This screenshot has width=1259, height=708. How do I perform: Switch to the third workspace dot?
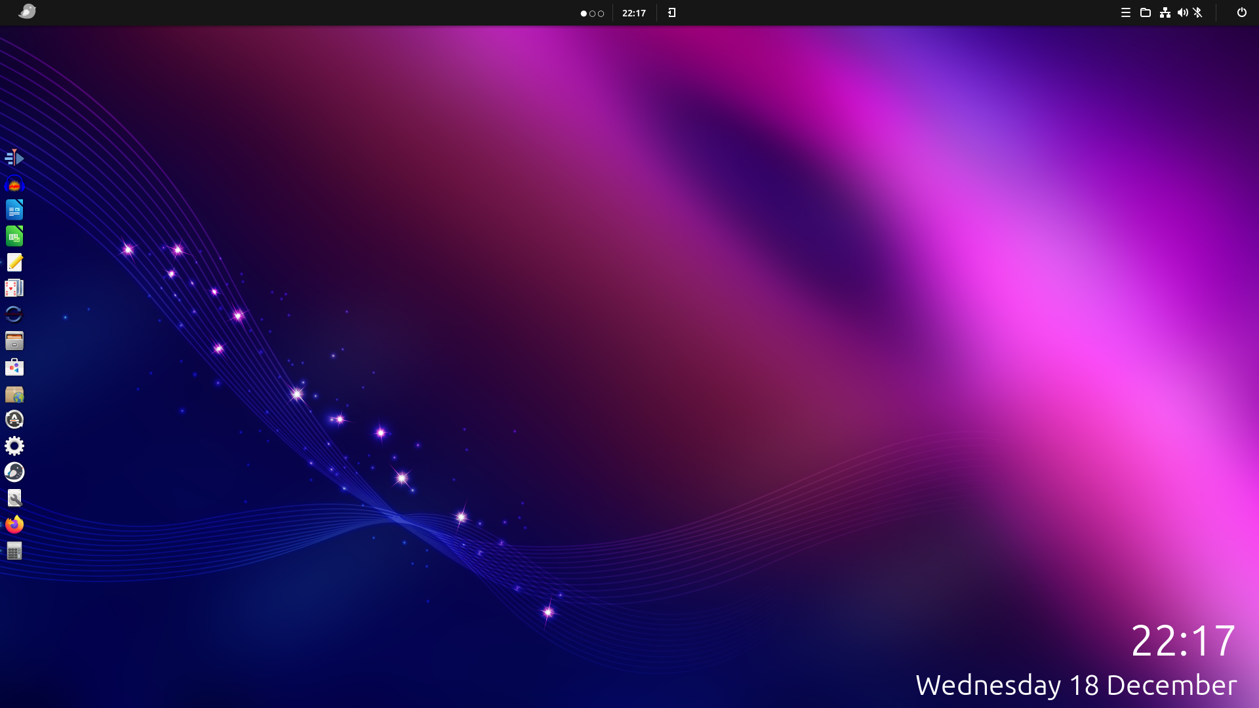point(601,13)
